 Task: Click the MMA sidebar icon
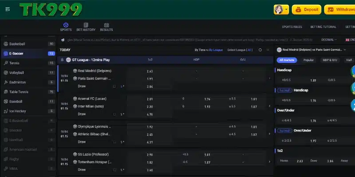6,169
